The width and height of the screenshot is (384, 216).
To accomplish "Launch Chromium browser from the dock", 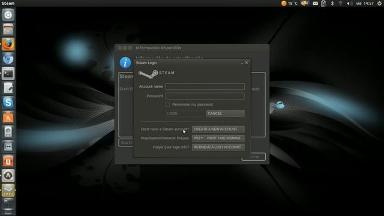I will click(8, 59).
